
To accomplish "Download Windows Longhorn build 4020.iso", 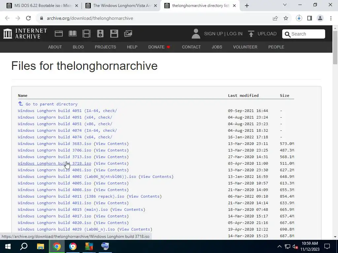I will pos(54,223).
